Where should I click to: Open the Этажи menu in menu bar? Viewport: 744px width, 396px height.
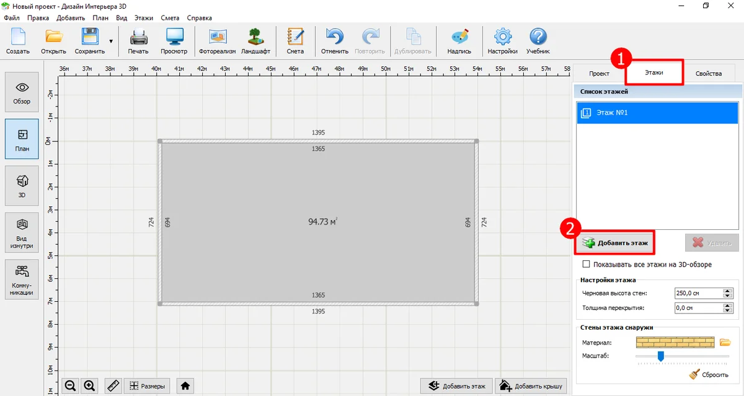(x=143, y=18)
